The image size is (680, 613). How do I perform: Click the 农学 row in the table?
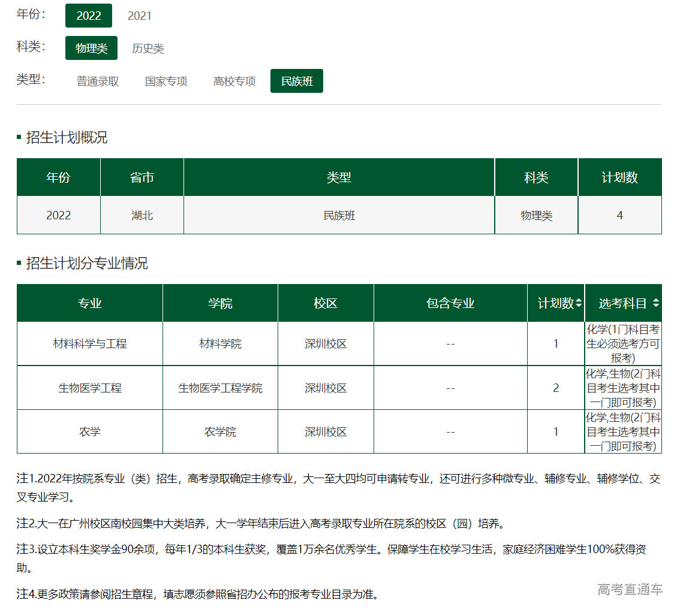[89, 431]
